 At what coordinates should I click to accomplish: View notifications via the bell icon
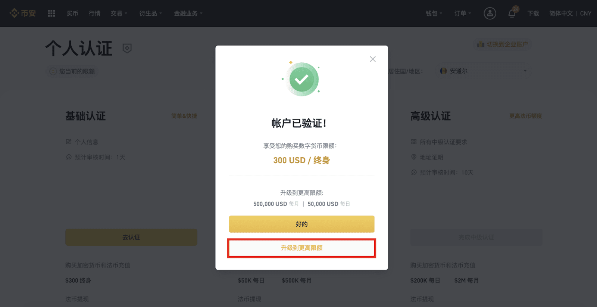pyautogui.click(x=512, y=13)
